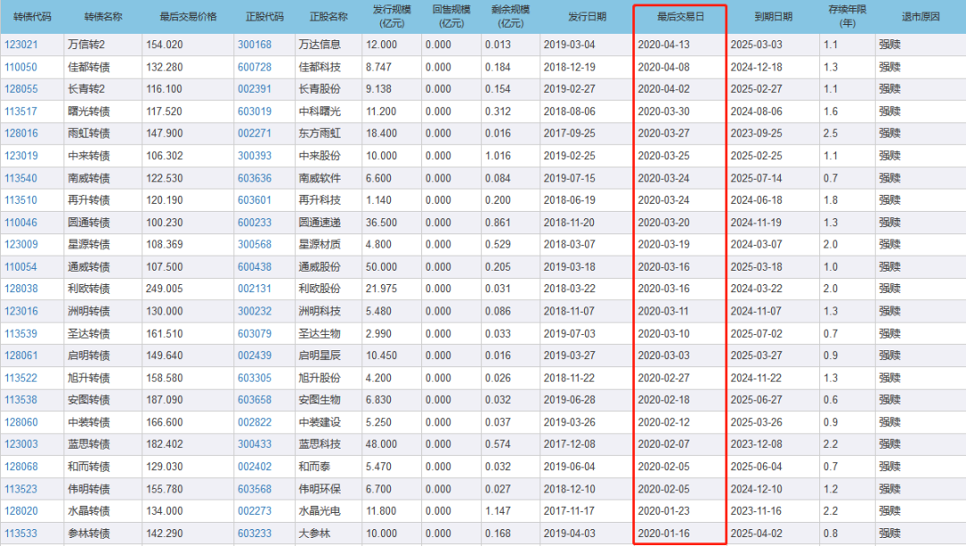This screenshot has width=966, height=546.
Task: Open stock code link 002391
Action: (254, 89)
